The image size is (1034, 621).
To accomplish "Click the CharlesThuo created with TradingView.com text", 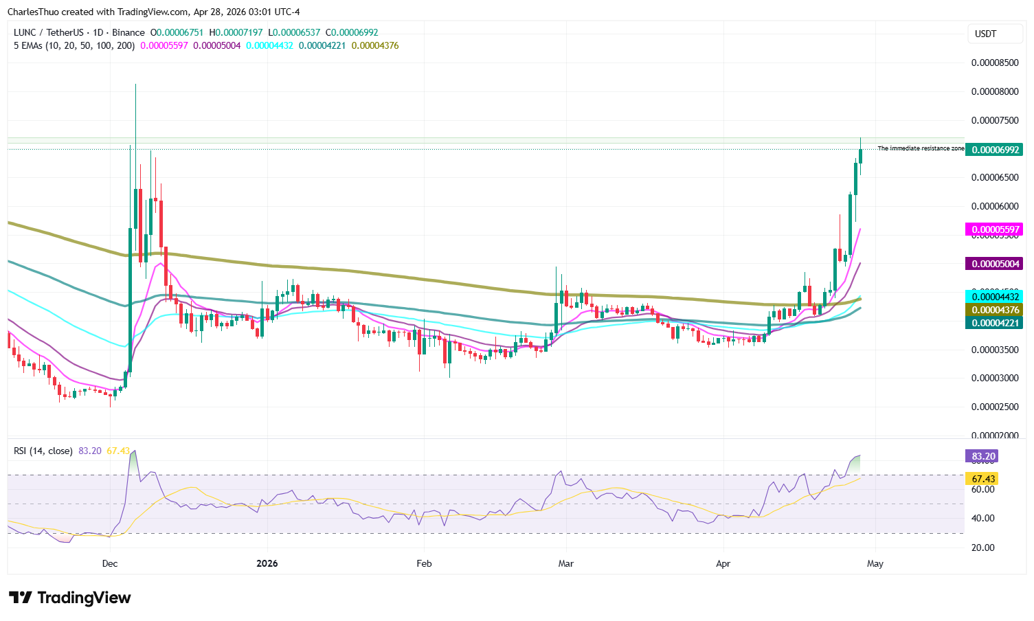I will click(x=154, y=12).
